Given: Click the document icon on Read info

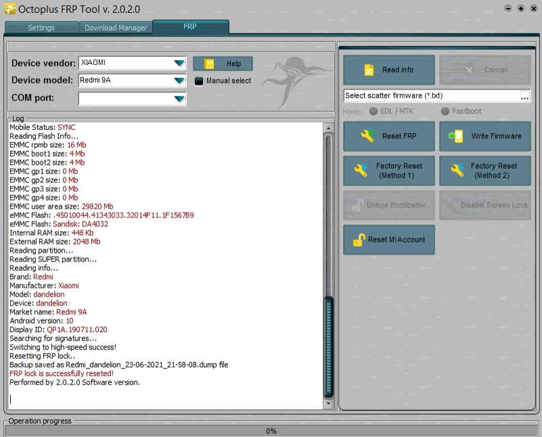Looking at the screenshot, I should coord(369,70).
